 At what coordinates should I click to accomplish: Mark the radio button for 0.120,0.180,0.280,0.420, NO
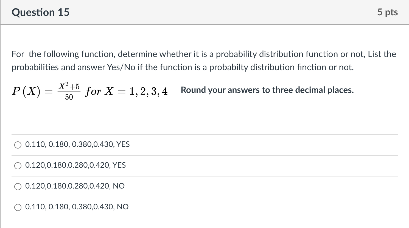[18, 187]
